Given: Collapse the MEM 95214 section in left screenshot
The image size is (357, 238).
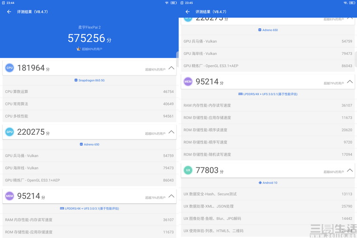Looking at the screenshot, I should point(171,196).
